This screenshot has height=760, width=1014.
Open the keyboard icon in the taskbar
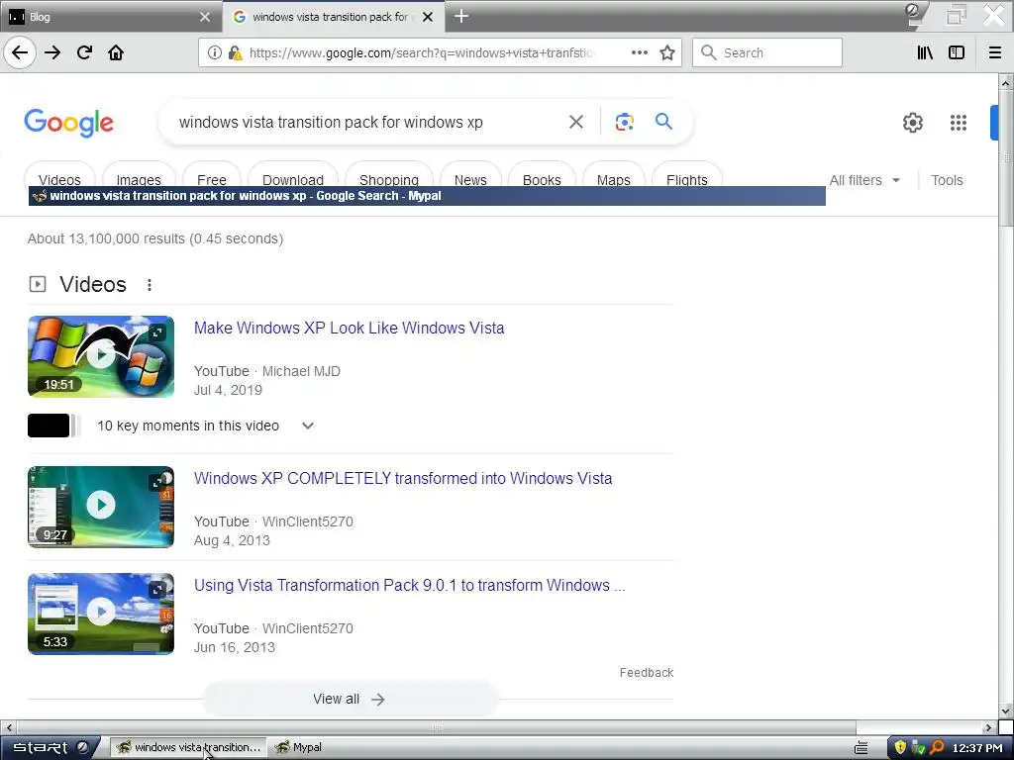pos(861,748)
